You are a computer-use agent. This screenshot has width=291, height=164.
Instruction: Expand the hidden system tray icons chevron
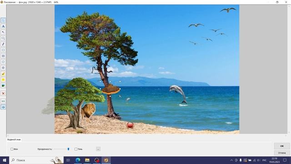231,160
